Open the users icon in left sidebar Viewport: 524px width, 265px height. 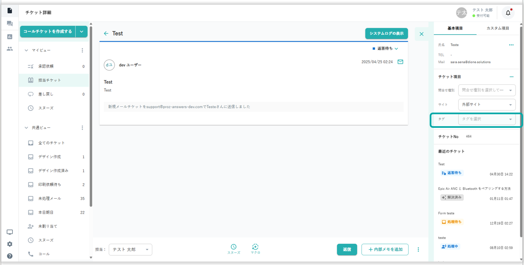pos(10,49)
